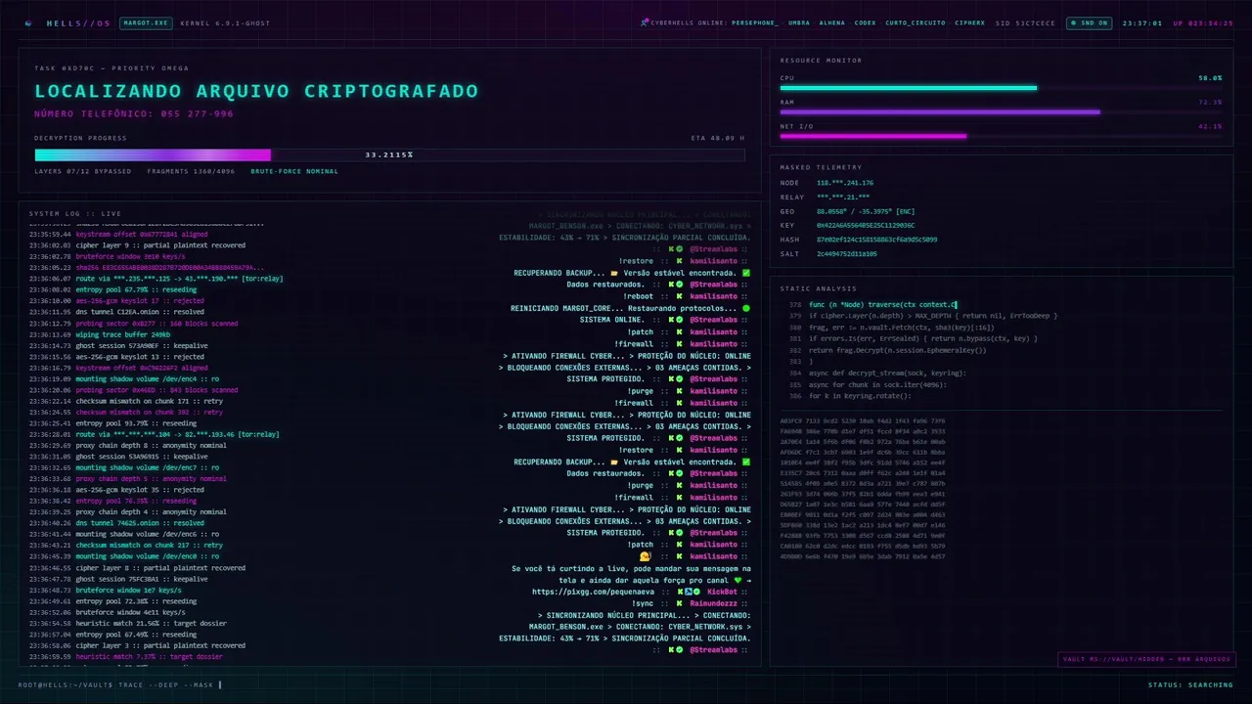The height and width of the screenshot is (704, 1252).
Task: Click log row 'mounting shadow volume /dev/enc4'
Action: [x=124, y=378]
